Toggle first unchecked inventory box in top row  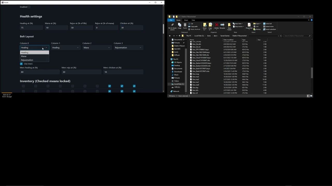click(x=23, y=86)
